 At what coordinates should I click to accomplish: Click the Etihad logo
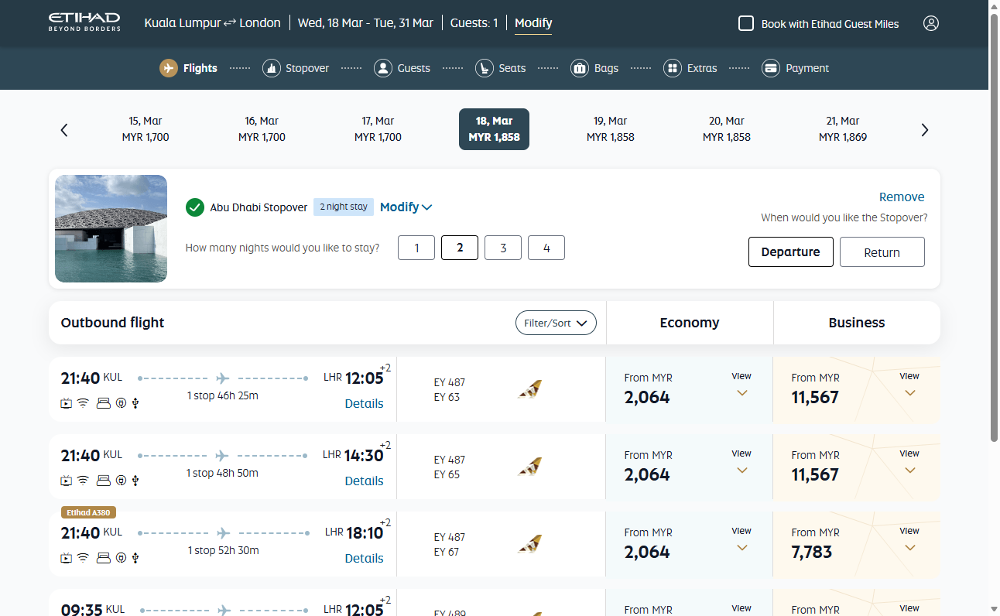pyautogui.click(x=84, y=22)
